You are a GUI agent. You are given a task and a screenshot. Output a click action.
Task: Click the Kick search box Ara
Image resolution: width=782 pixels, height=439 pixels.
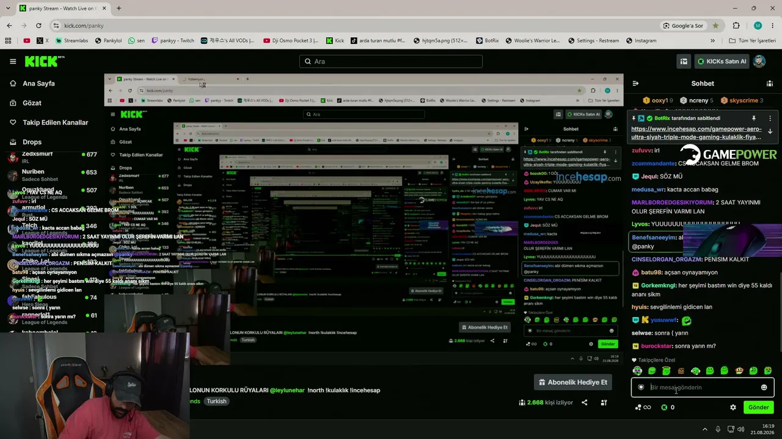click(x=391, y=62)
